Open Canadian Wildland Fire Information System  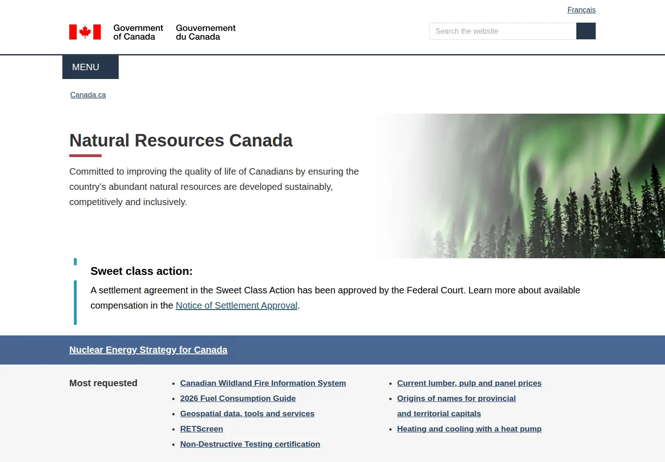(x=263, y=383)
